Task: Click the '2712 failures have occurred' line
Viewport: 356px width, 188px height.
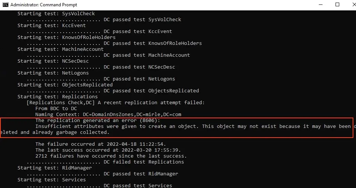Action: [111, 156]
